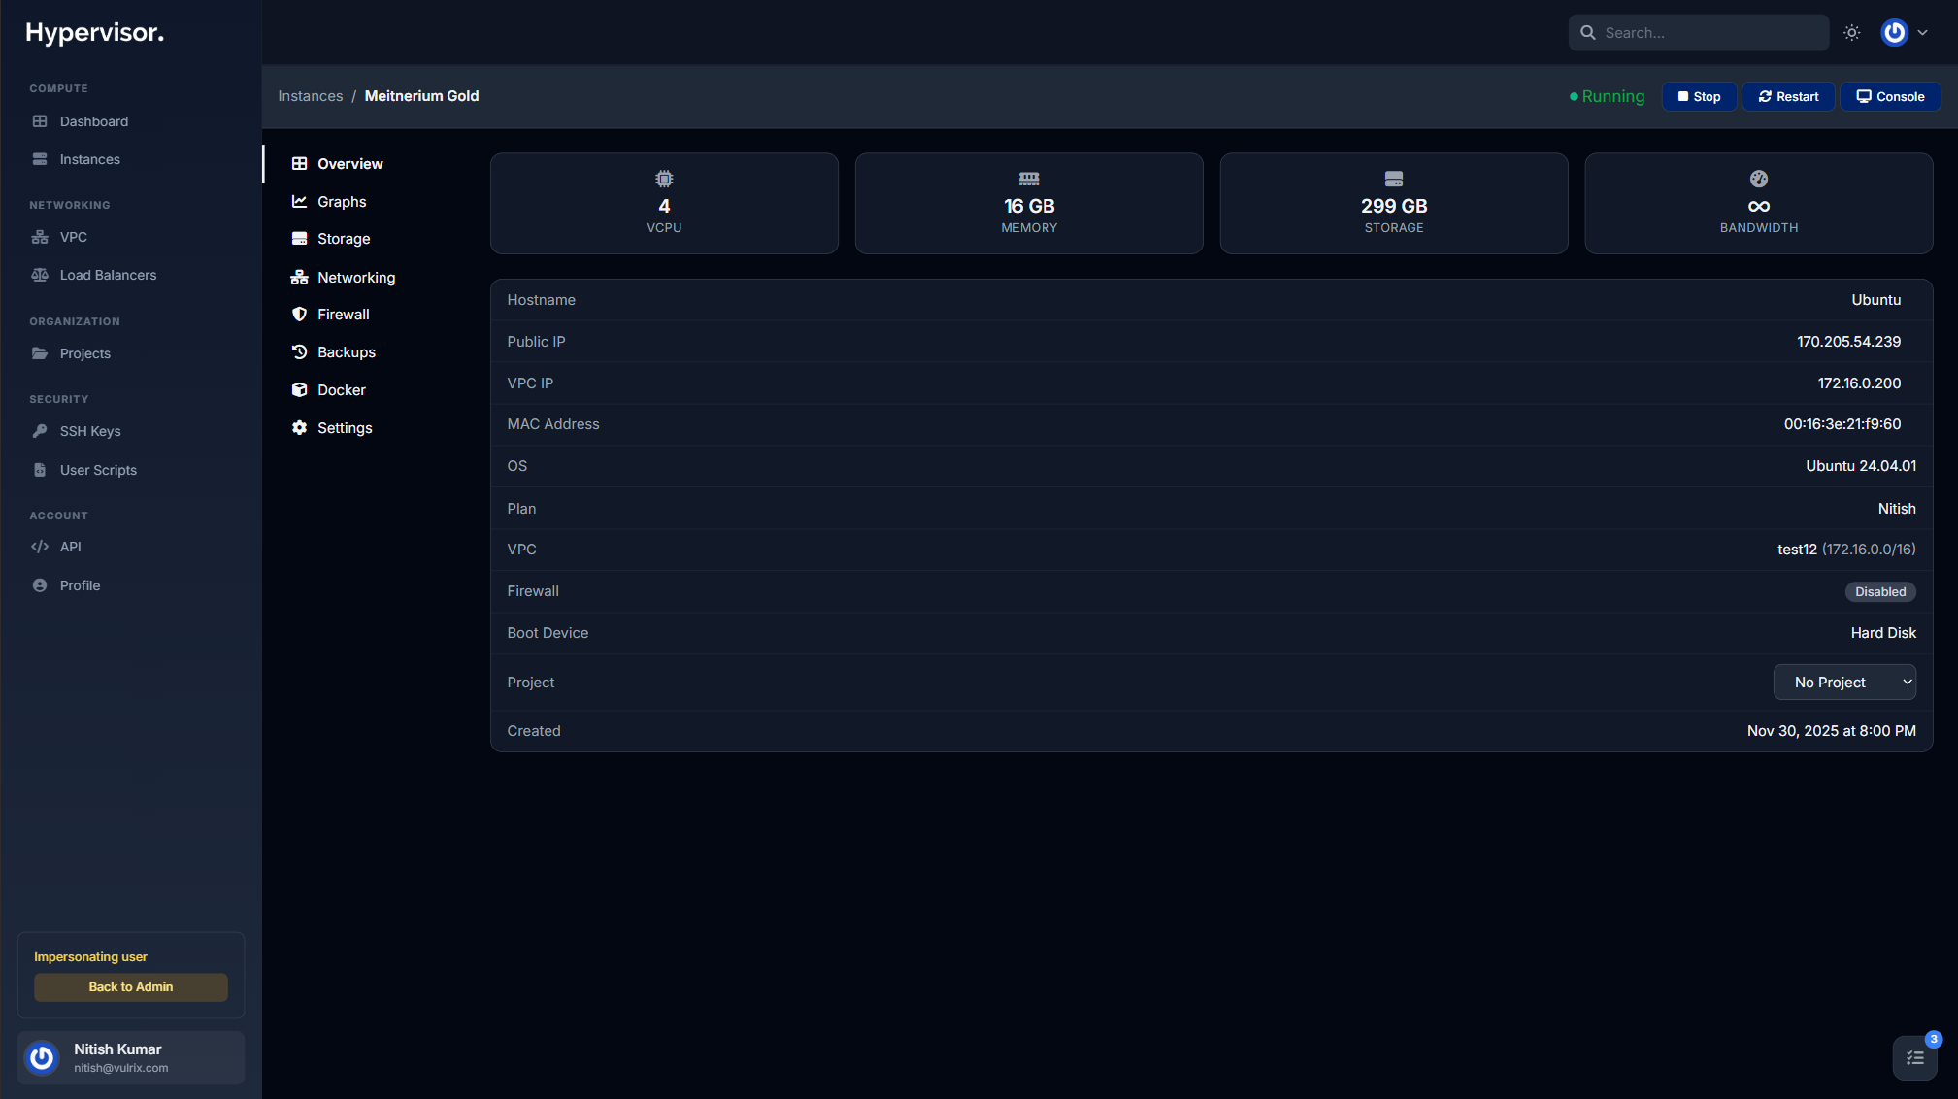Image resolution: width=1958 pixels, height=1099 pixels.
Task: Open the No Project dropdown
Action: tap(1842, 682)
